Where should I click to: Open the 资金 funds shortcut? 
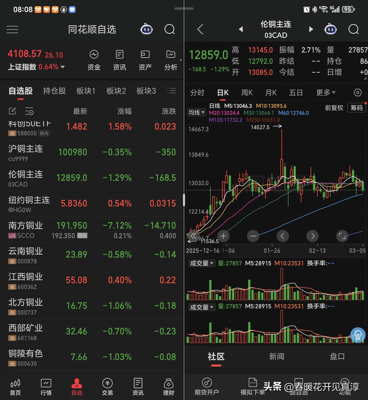pos(94,60)
